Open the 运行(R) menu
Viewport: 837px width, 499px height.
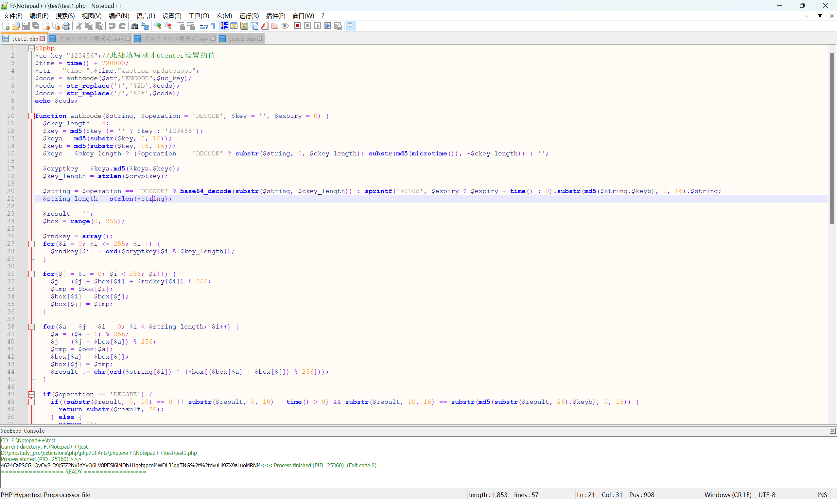click(x=249, y=16)
